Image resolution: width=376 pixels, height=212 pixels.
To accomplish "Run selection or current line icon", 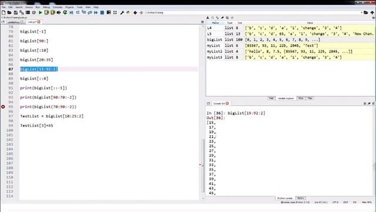I will [x=59, y=12].
